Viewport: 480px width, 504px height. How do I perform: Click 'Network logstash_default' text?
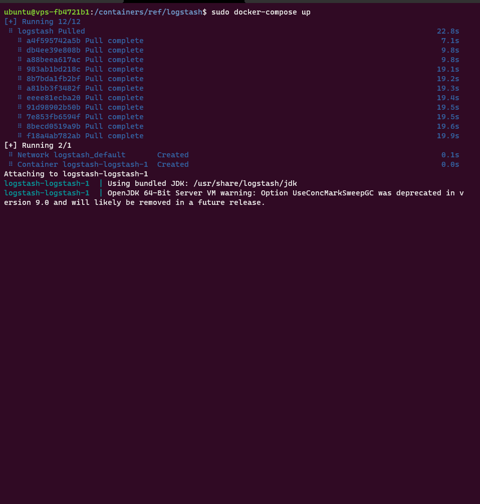71,155
